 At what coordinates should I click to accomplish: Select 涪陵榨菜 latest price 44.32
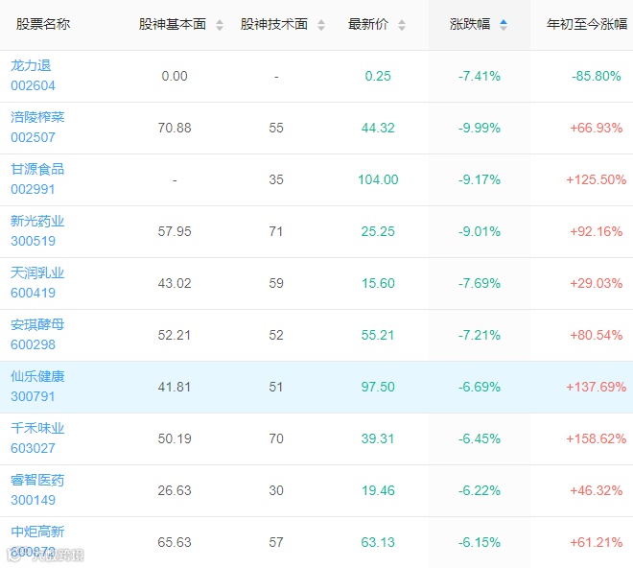[378, 128]
